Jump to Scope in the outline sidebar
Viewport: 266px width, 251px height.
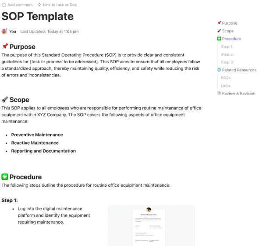click(x=228, y=31)
